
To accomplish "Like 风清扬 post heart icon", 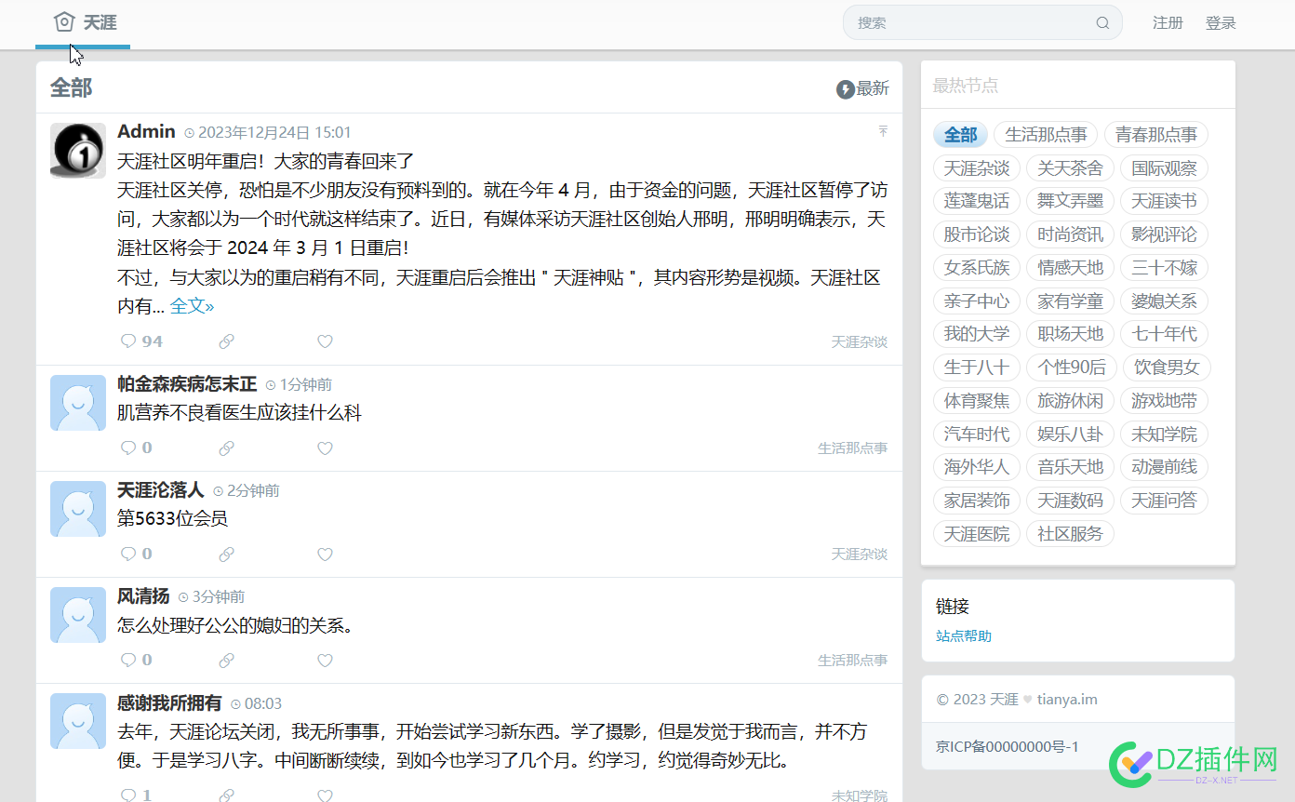I will coord(325,661).
